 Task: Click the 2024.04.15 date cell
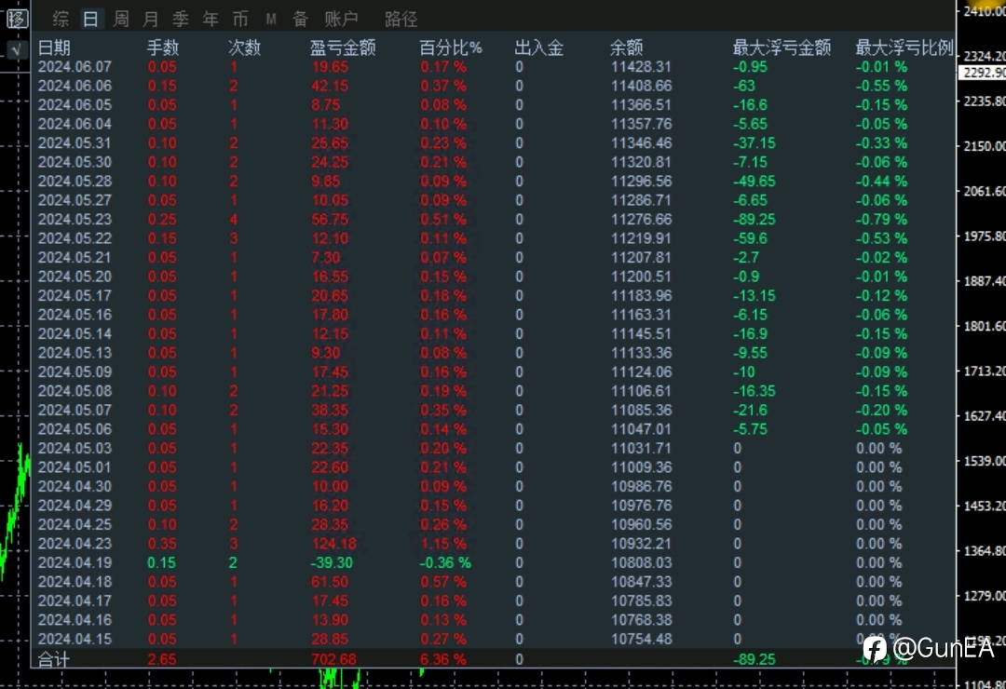click(x=75, y=640)
